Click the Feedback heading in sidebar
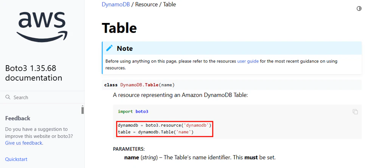This screenshot has width=371, height=168. (18, 118)
